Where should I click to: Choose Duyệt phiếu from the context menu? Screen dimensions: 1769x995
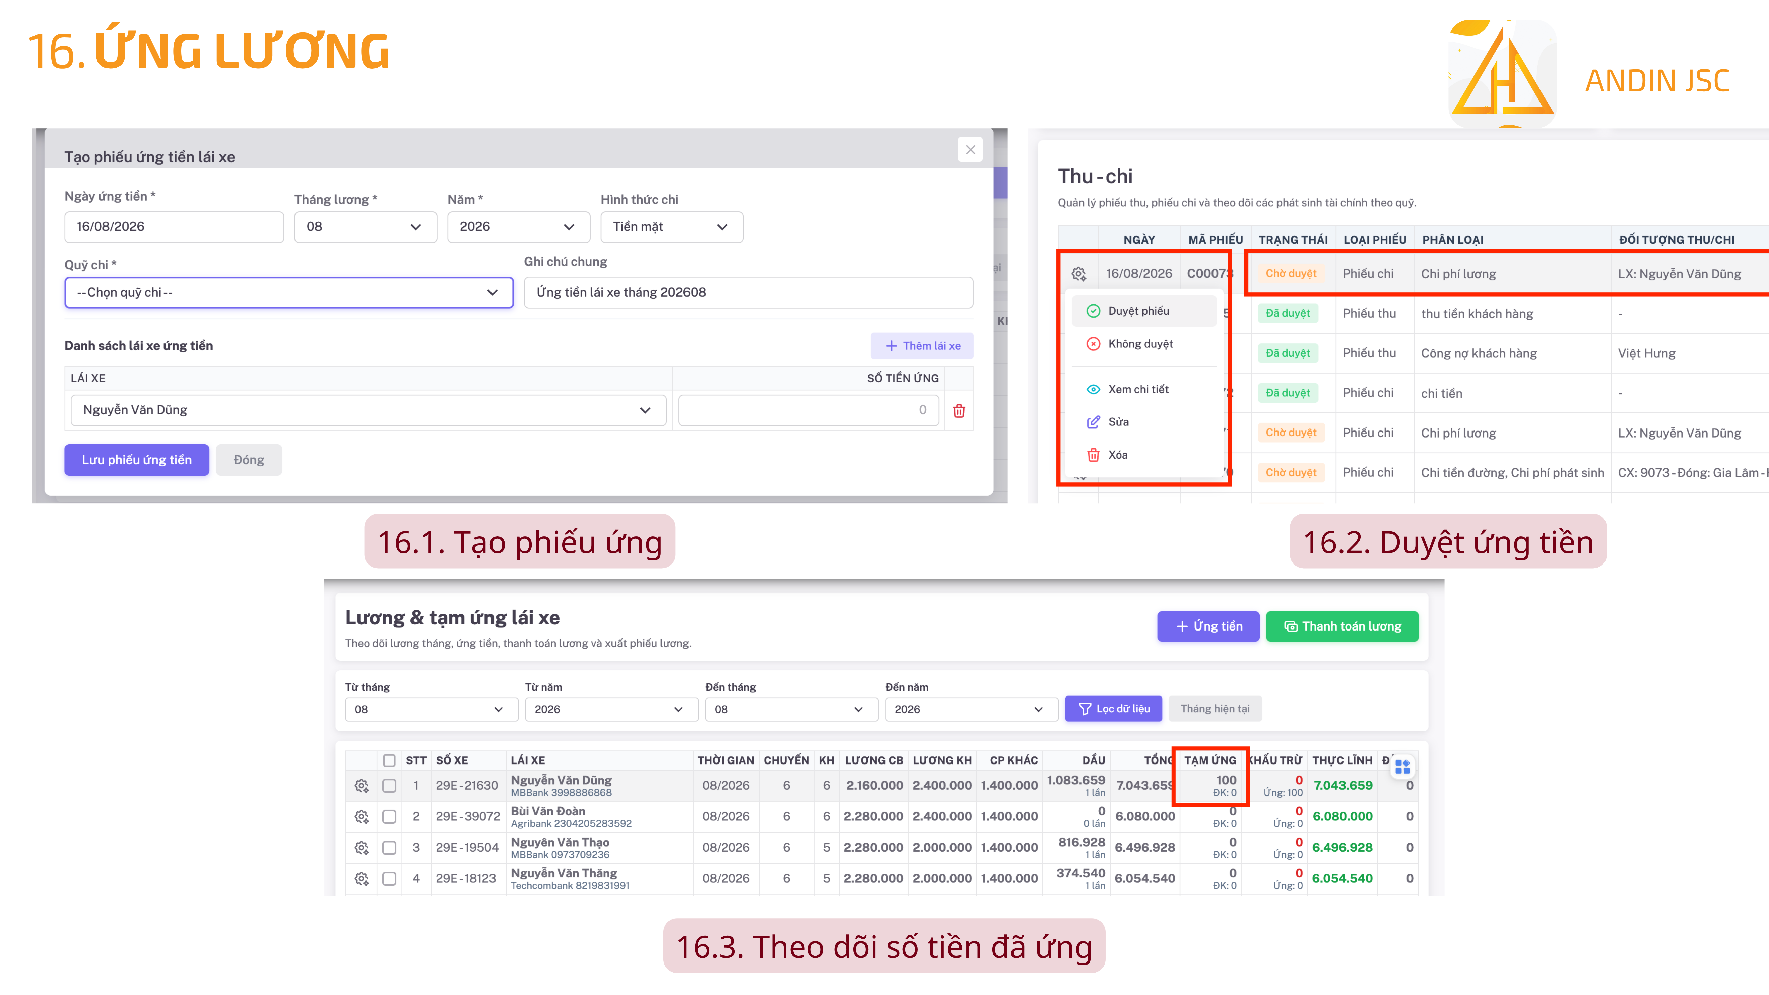pyautogui.click(x=1143, y=311)
